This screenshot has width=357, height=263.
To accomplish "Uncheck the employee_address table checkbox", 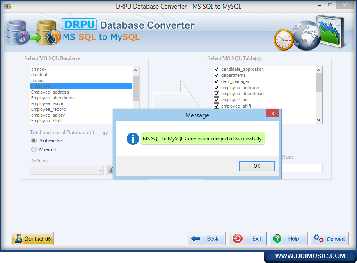I will 217,88.
